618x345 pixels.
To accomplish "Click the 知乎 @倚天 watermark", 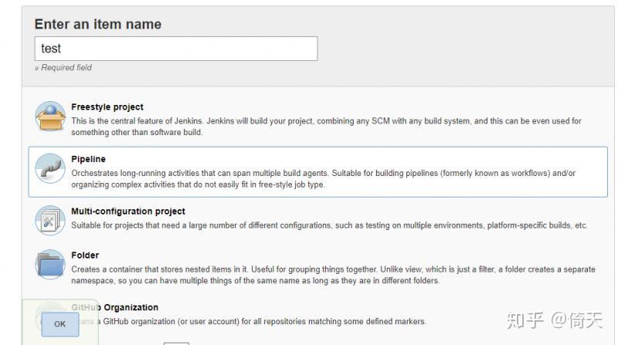I will point(554,320).
